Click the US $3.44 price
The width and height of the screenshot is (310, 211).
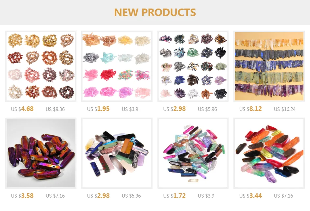click(250, 196)
